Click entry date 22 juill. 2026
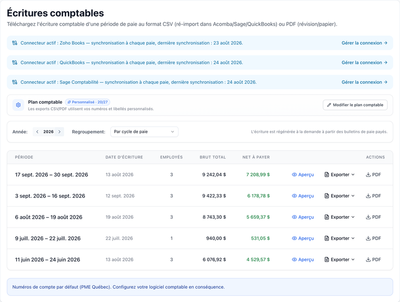400x302 pixels. tap(119, 238)
